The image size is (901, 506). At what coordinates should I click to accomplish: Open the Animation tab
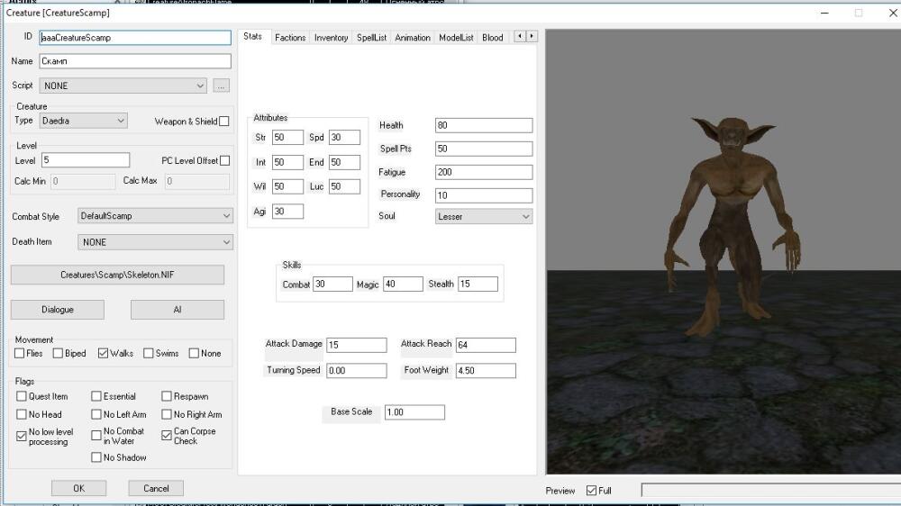(x=413, y=37)
